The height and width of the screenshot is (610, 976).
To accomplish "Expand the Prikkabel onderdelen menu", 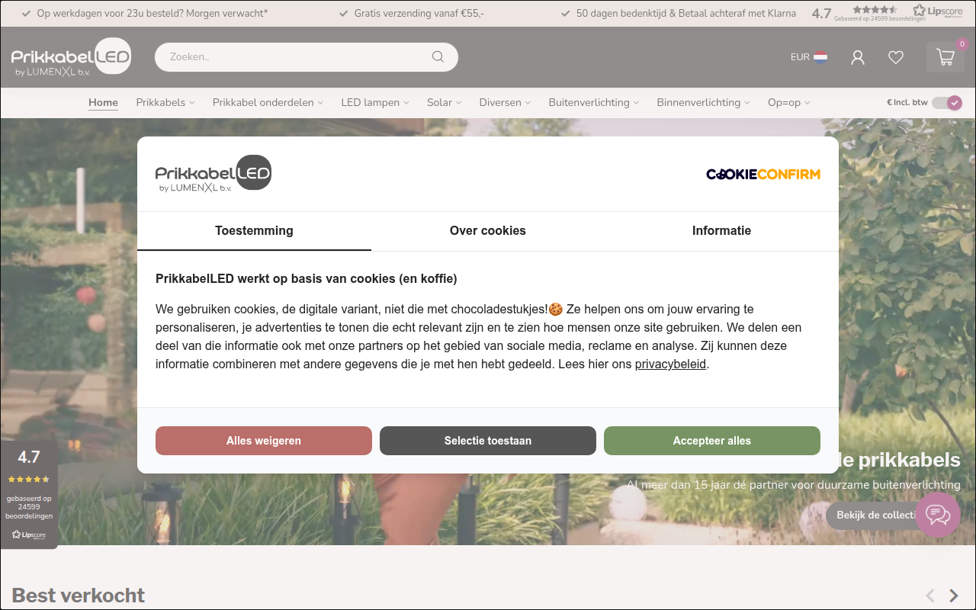I will click(268, 103).
